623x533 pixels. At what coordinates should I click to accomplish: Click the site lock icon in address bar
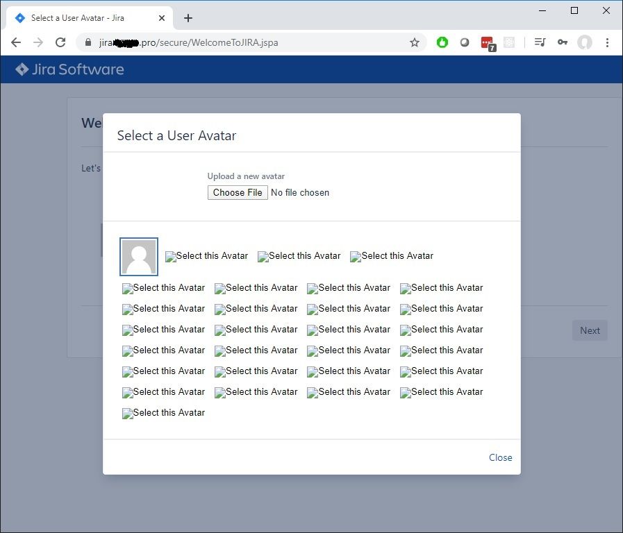coord(88,42)
